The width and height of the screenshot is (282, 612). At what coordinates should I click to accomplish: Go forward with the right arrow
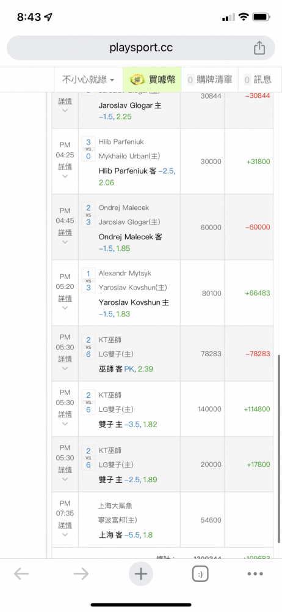(81, 574)
